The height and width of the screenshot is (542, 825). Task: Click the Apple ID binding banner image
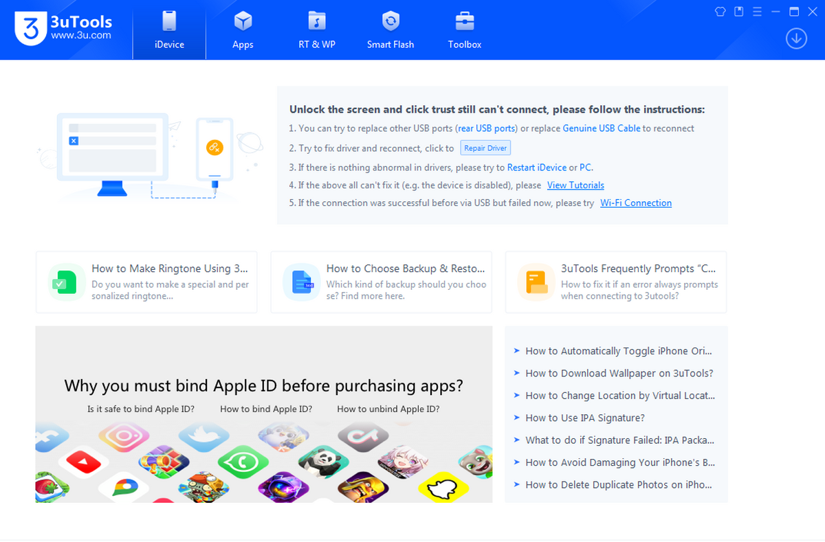pyautogui.click(x=264, y=414)
